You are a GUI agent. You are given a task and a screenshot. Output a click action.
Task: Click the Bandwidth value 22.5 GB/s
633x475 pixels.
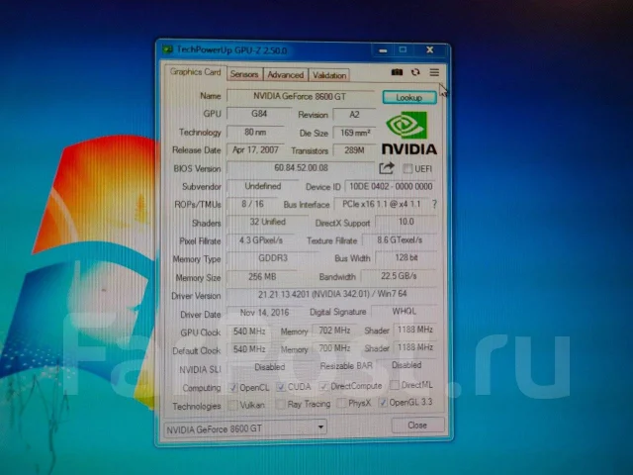coord(399,276)
